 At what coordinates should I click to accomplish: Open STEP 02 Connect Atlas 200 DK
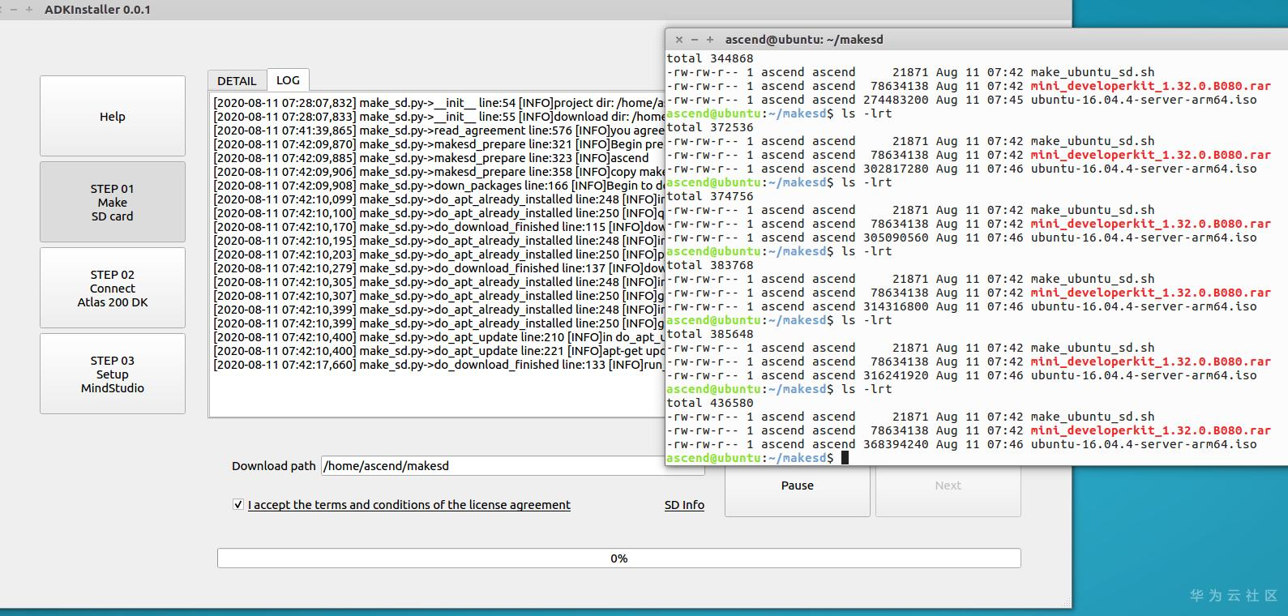[x=113, y=288]
